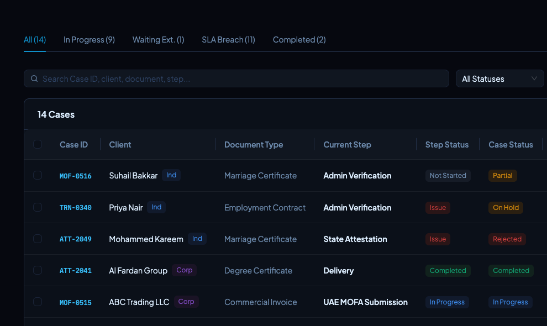Check the MOF-0516 row checkbox
547x326 pixels.
pyautogui.click(x=38, y=175)
